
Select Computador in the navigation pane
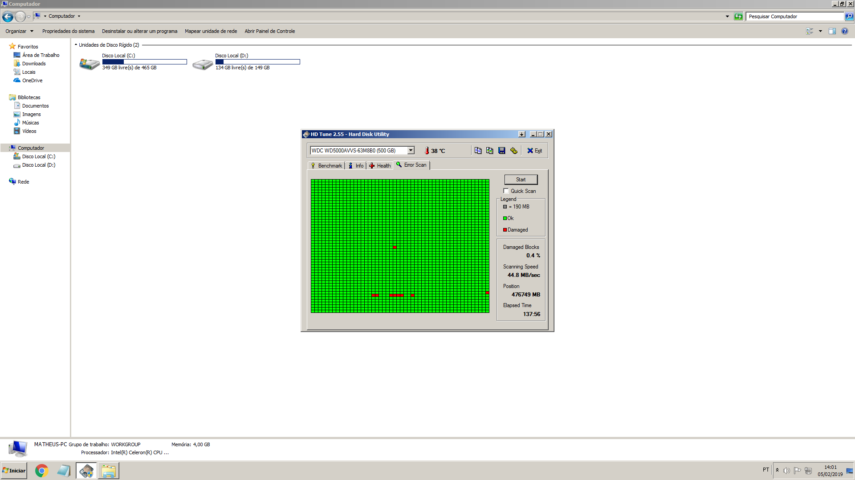(31, 148)
